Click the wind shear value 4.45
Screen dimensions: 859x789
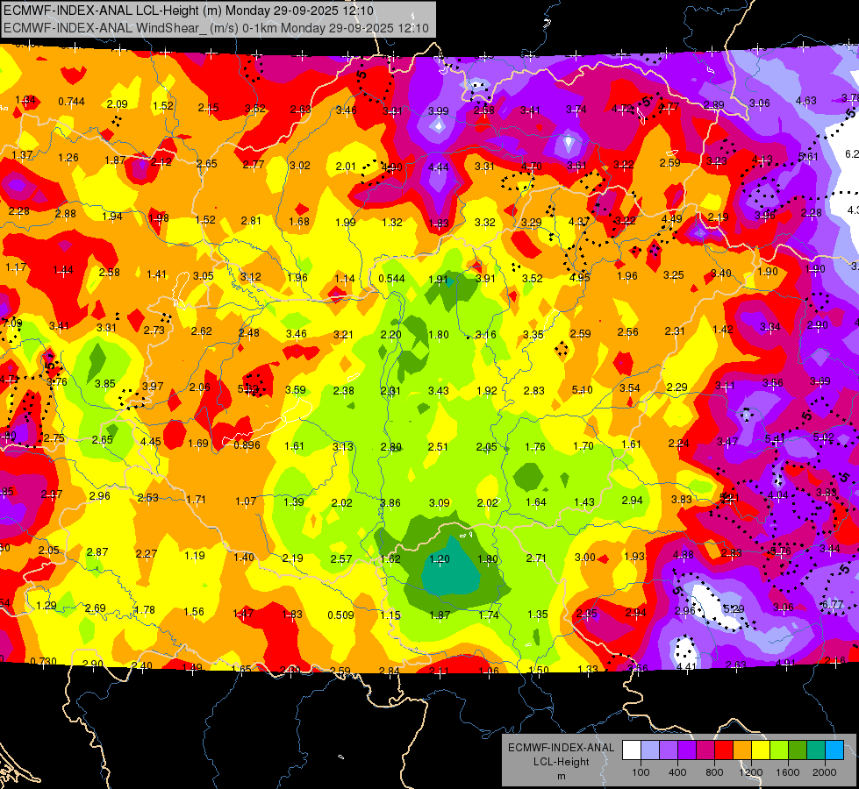coord(151,442)
